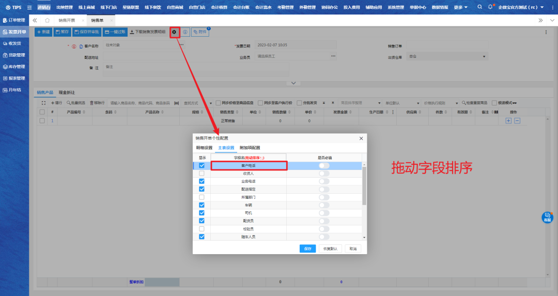Click the hamburger menu icon beside TIPS
This screenshot has height=296, width=558.
click(29, 7)
